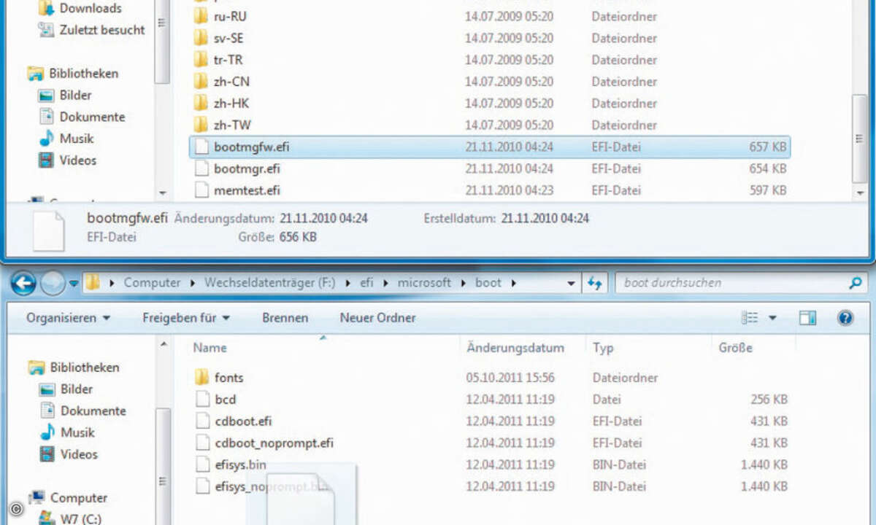Click inside the boot durchsuchen search field

tap(730, 283)
